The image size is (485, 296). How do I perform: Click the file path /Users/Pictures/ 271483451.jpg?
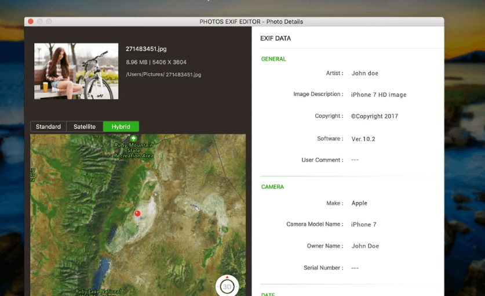pos(163,74)
